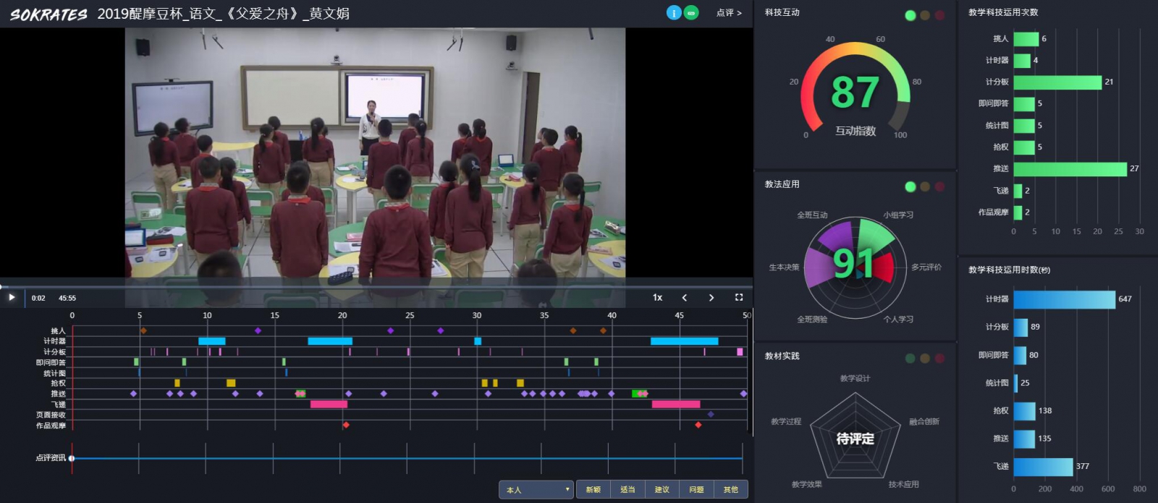Go to next segment with right chevron
Image resolution: width=1158 pixels, height=503 pixels.
coord(711,297)
